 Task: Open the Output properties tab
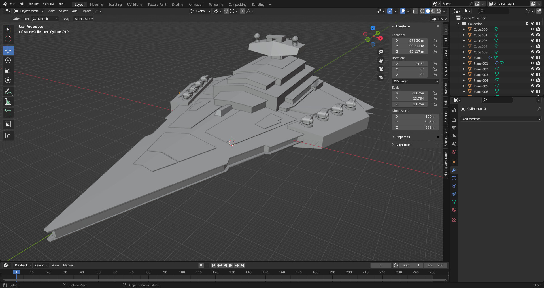pyautogui.click(x=454, y=128)
